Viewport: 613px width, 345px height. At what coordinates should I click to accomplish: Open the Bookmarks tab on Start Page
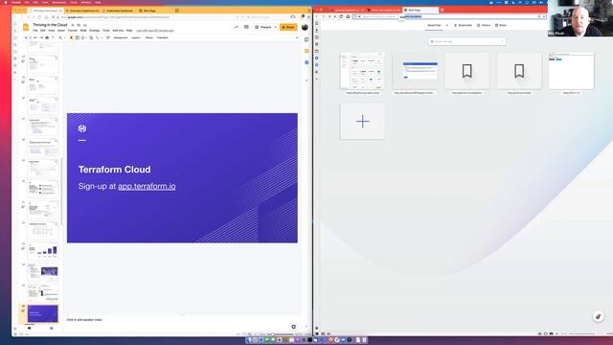(x=463, y=26)
